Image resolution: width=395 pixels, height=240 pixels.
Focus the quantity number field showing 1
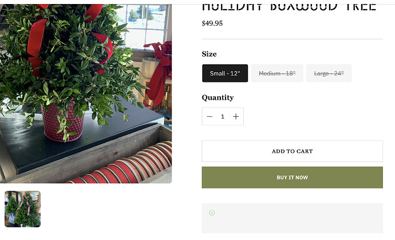(223, 116)
